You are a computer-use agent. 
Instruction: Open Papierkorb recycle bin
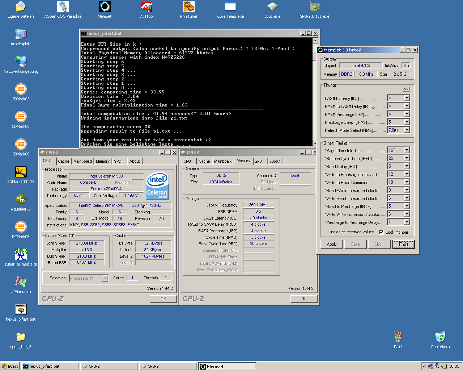(x=440, y=340)
